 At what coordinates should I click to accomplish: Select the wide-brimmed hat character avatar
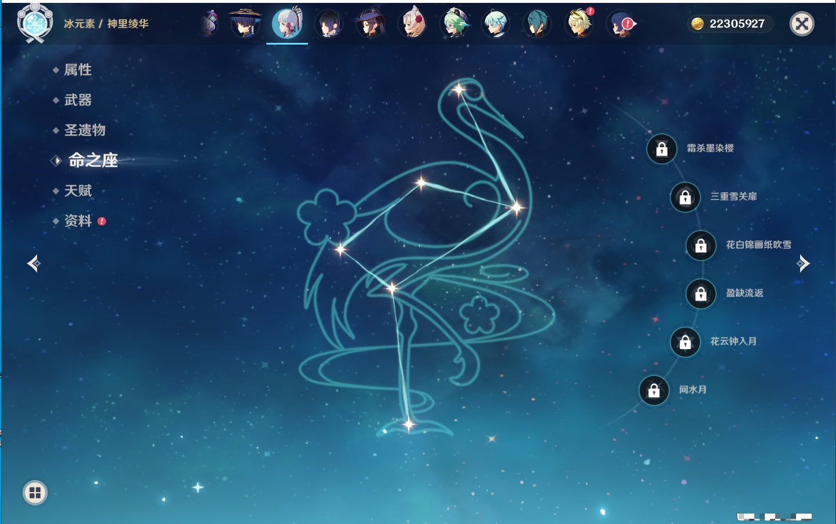click(245, 24)
